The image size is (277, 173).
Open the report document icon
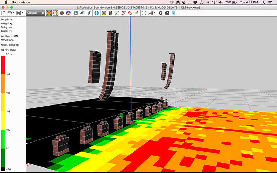coord(136,13)
